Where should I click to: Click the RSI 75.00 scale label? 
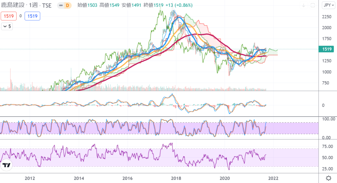(327, 147)
